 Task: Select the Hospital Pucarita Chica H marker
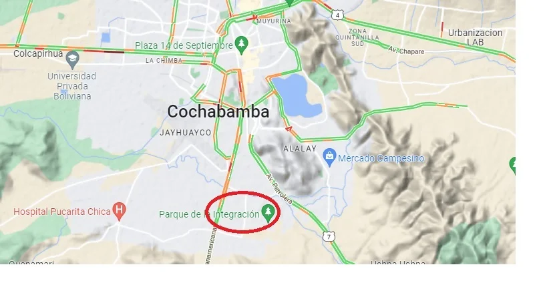tap(120, 211)
